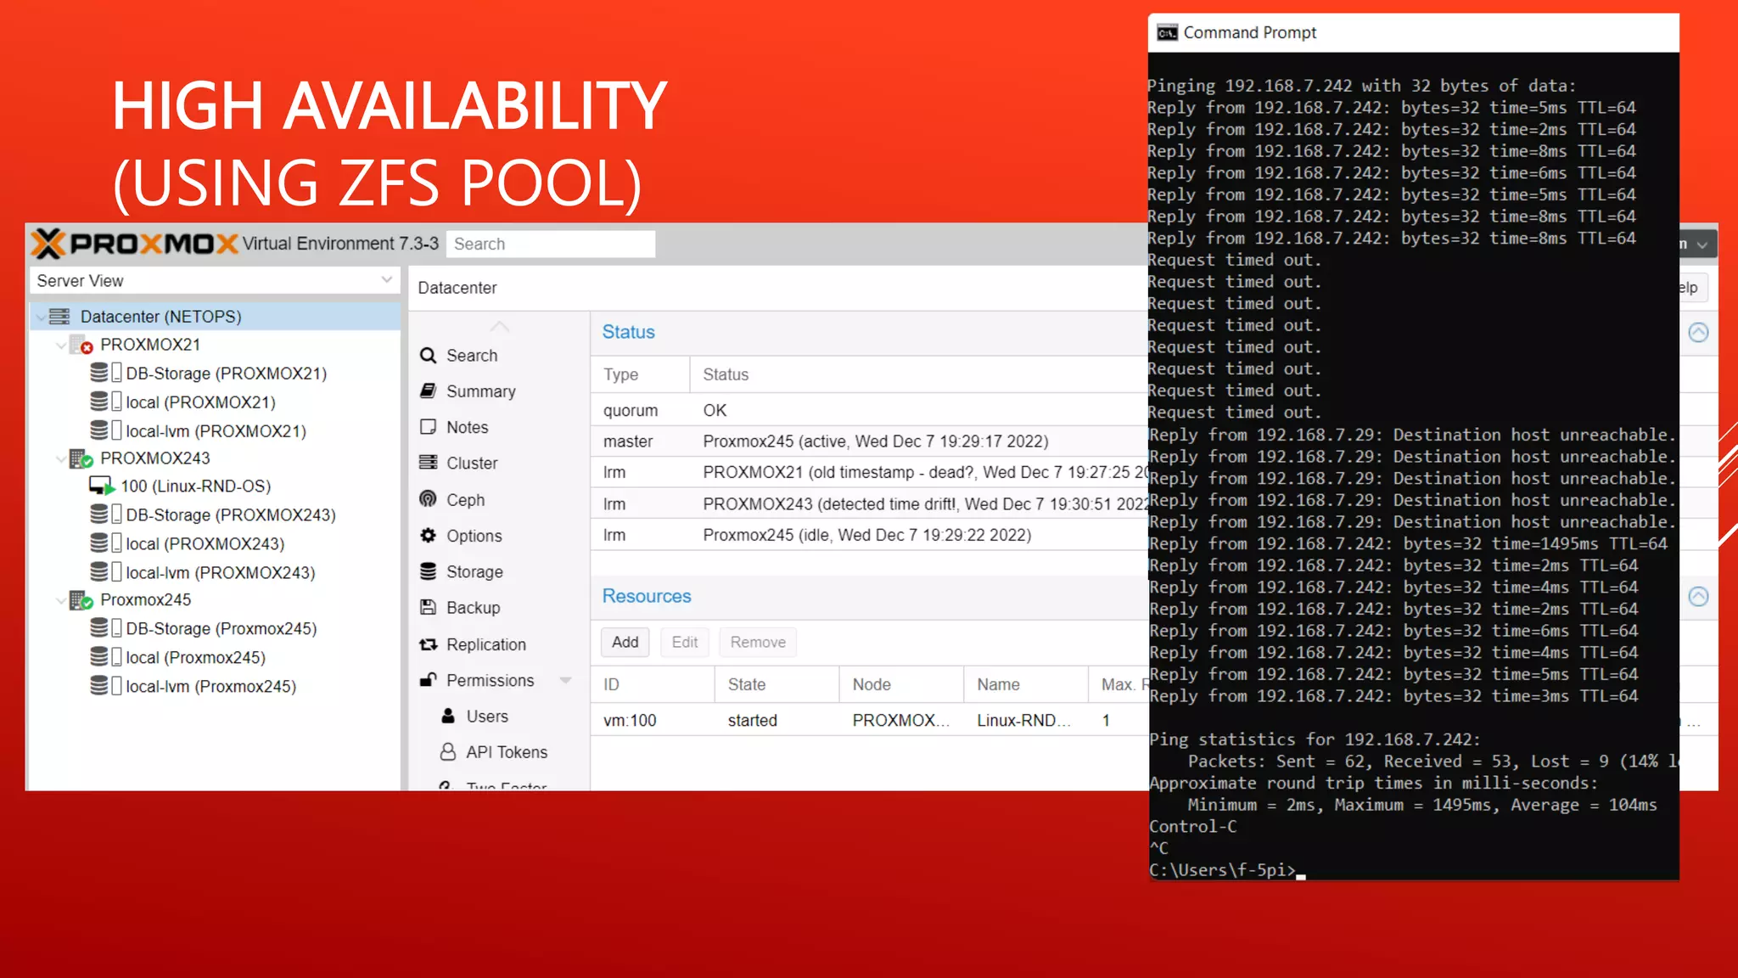This screenshot has width=1738, height=978.
Task: Click local (PROXMOX21) storage icon
Action: [106, 402]
